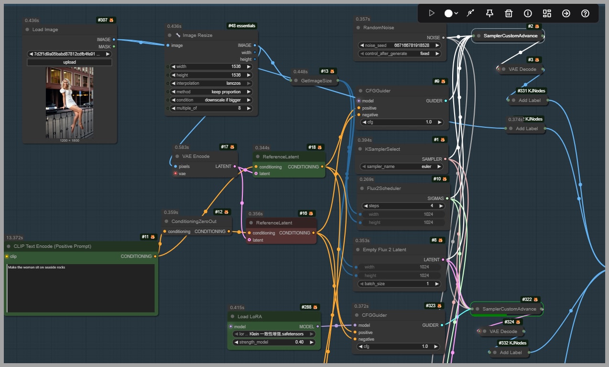The image size is (609, 367).
Task: Decrease strength_model value in Load LoRA
Action: click(x=235, y=342)
